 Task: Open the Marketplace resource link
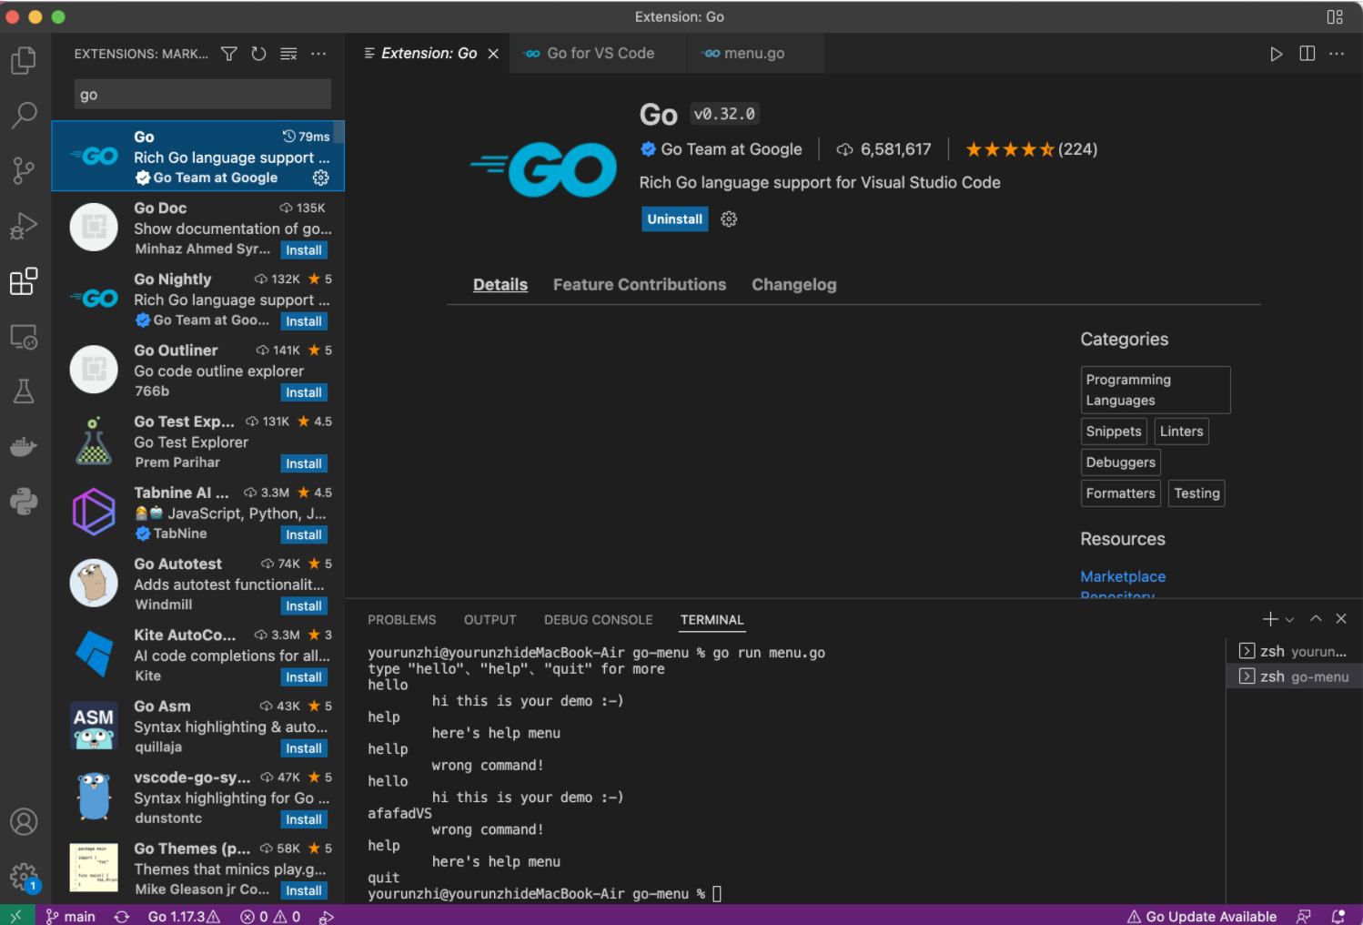point(1123,576)
